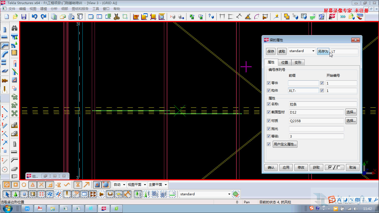Open model file with folder icon
The image size is (379, 213).
pyautogui.click(x=15, y=17)
